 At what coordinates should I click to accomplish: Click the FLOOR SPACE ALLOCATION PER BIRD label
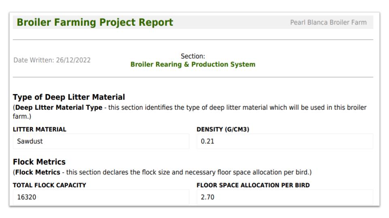(x=253, y=185)
